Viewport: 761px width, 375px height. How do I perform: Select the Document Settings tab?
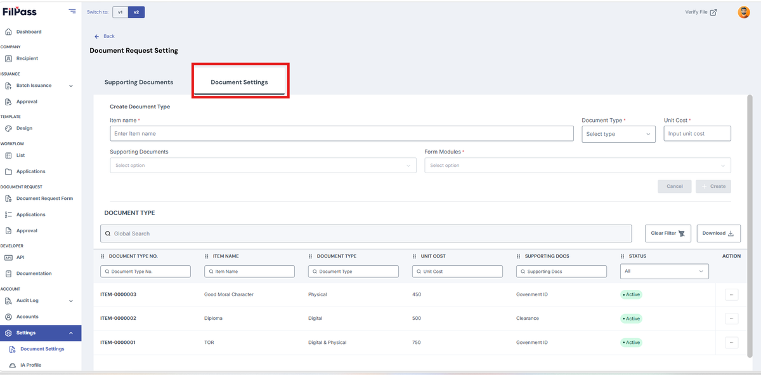(x=239, y=82)
